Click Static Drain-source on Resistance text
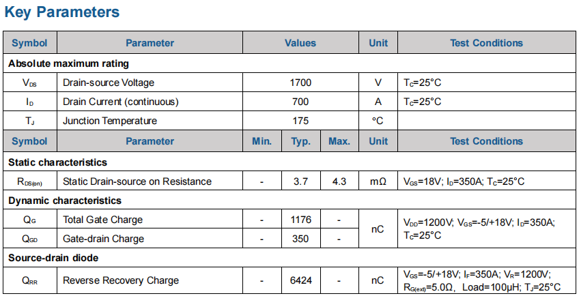The width and height of the screenshot is (579, 296). click(x=137, y=181)
